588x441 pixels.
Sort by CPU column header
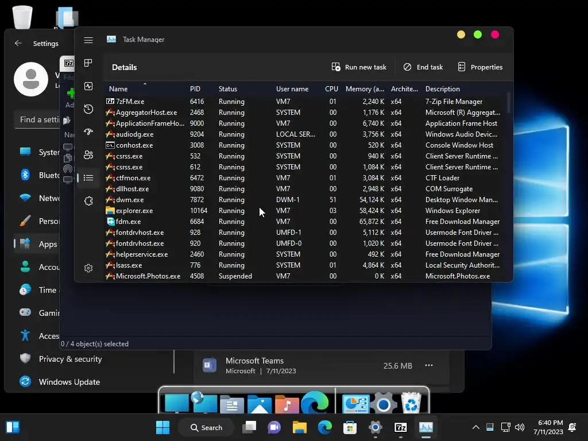(331, 89)
